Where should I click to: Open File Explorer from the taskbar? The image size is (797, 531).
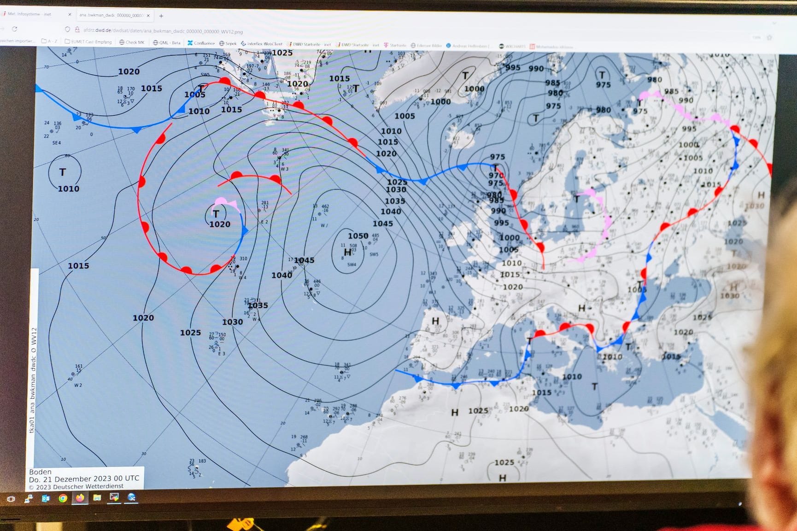tap(97, 498)
